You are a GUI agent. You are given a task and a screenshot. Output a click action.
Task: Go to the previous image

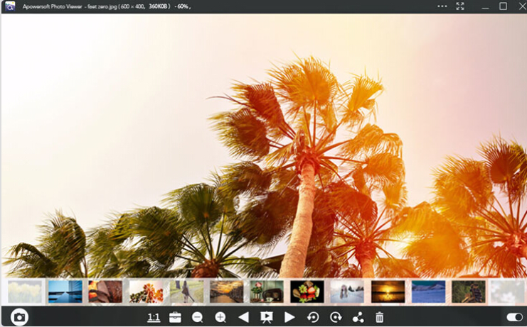pos(243,317)
